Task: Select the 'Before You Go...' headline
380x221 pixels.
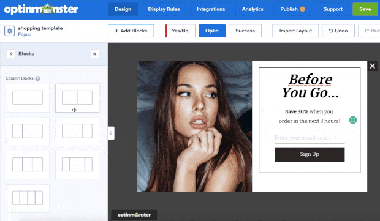Action: [310, 86]
